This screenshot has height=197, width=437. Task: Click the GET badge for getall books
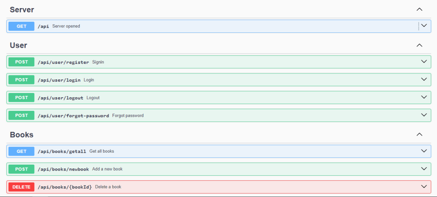click(21, 151)
